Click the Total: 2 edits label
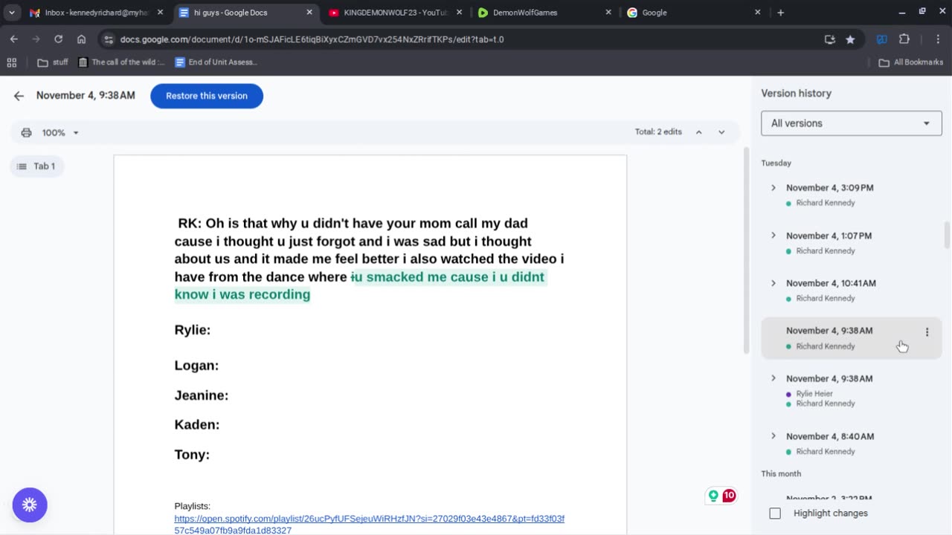 (x=658, y=132)
